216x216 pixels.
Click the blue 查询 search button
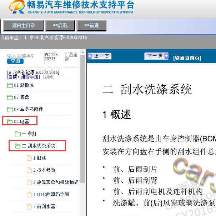tap(15, 61)
